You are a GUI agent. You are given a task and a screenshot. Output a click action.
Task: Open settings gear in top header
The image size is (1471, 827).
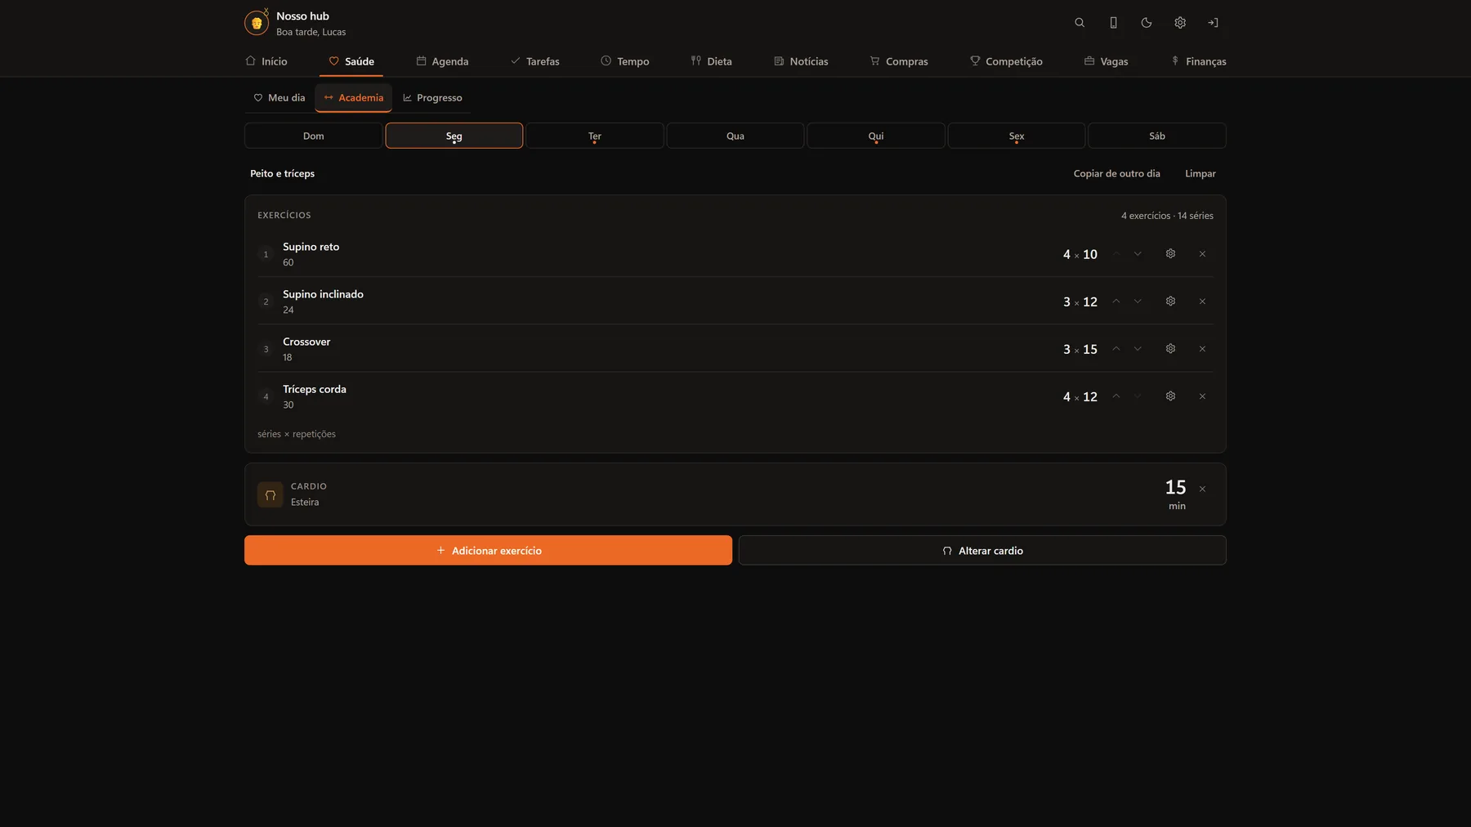pos(1180,23)
